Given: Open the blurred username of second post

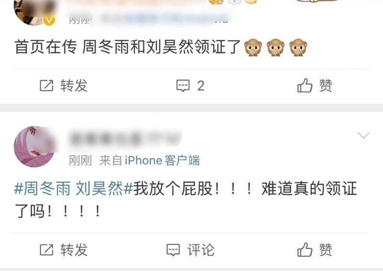Looking at the screenshot, I should 125,138.
